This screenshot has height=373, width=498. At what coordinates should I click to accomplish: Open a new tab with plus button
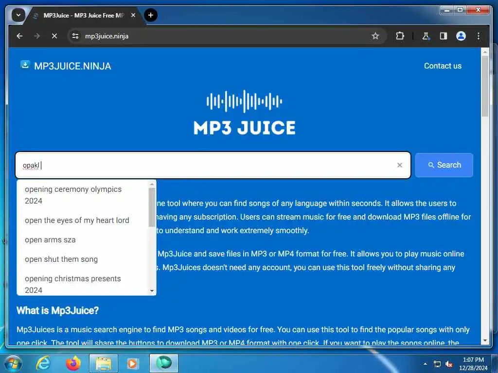pos(151,15)
